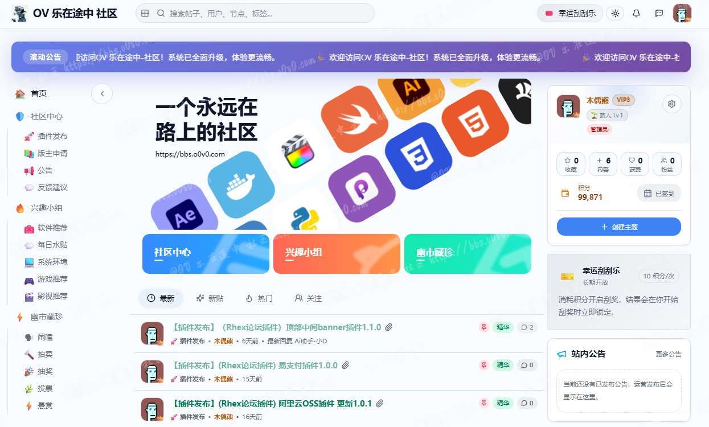The image size is (709, 427).
Task: Switch to the 热门 tab
Action: tap(259, 298)
